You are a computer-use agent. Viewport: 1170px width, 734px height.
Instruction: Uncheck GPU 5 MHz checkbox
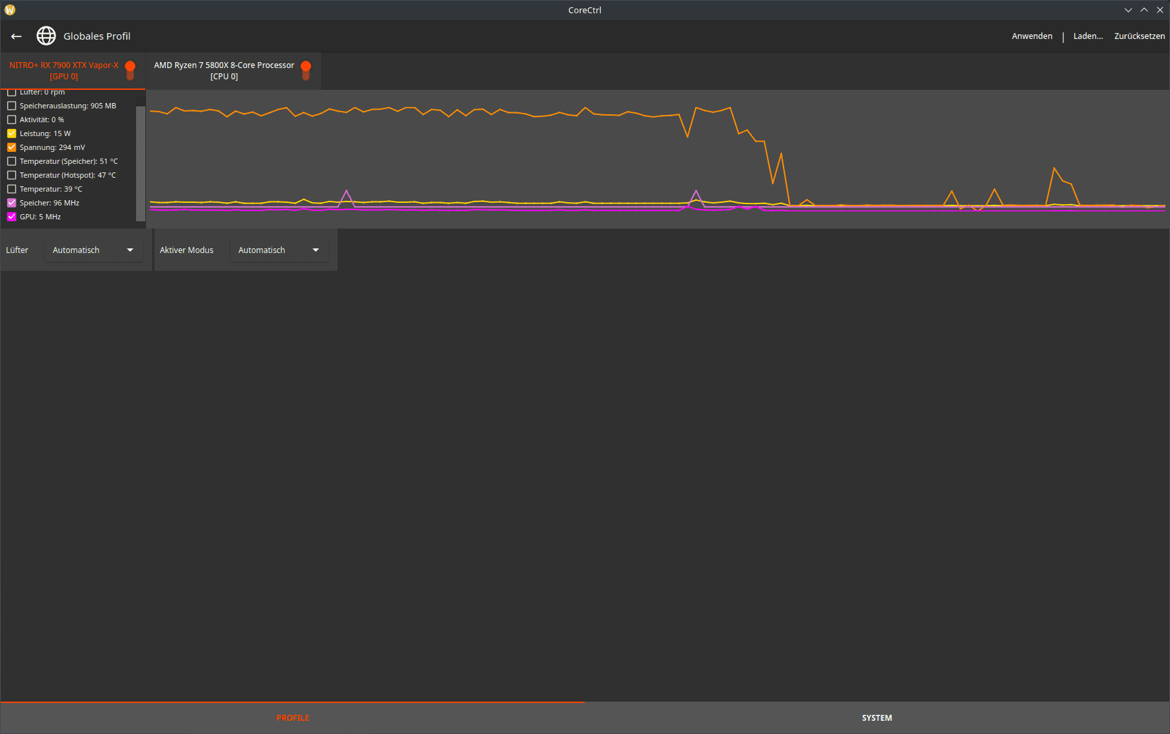tap(12, 217)
